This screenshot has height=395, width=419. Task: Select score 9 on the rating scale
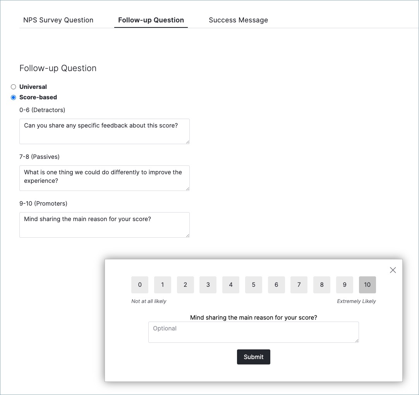(x=345, y=285)
